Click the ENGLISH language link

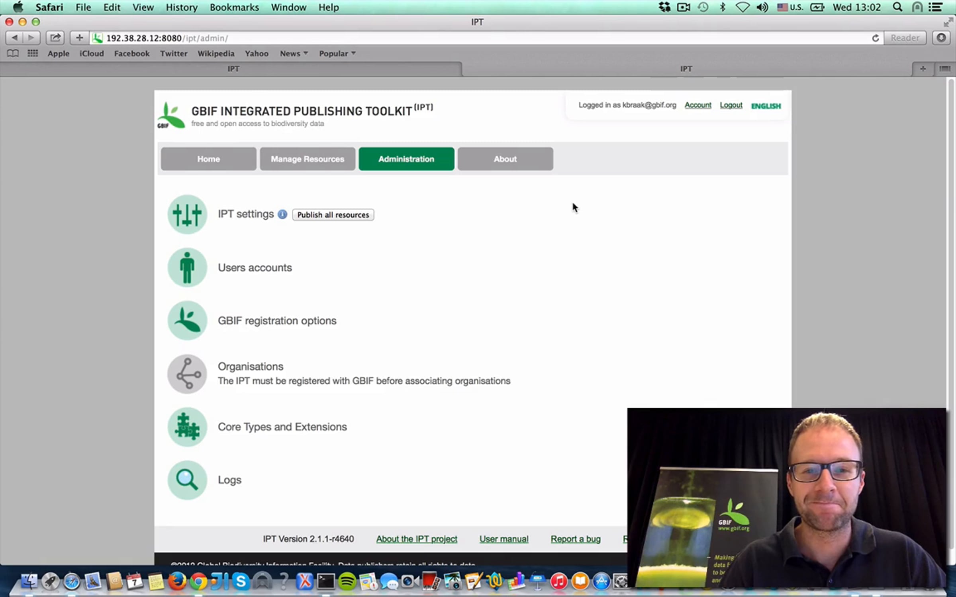[x=766, y=106]
